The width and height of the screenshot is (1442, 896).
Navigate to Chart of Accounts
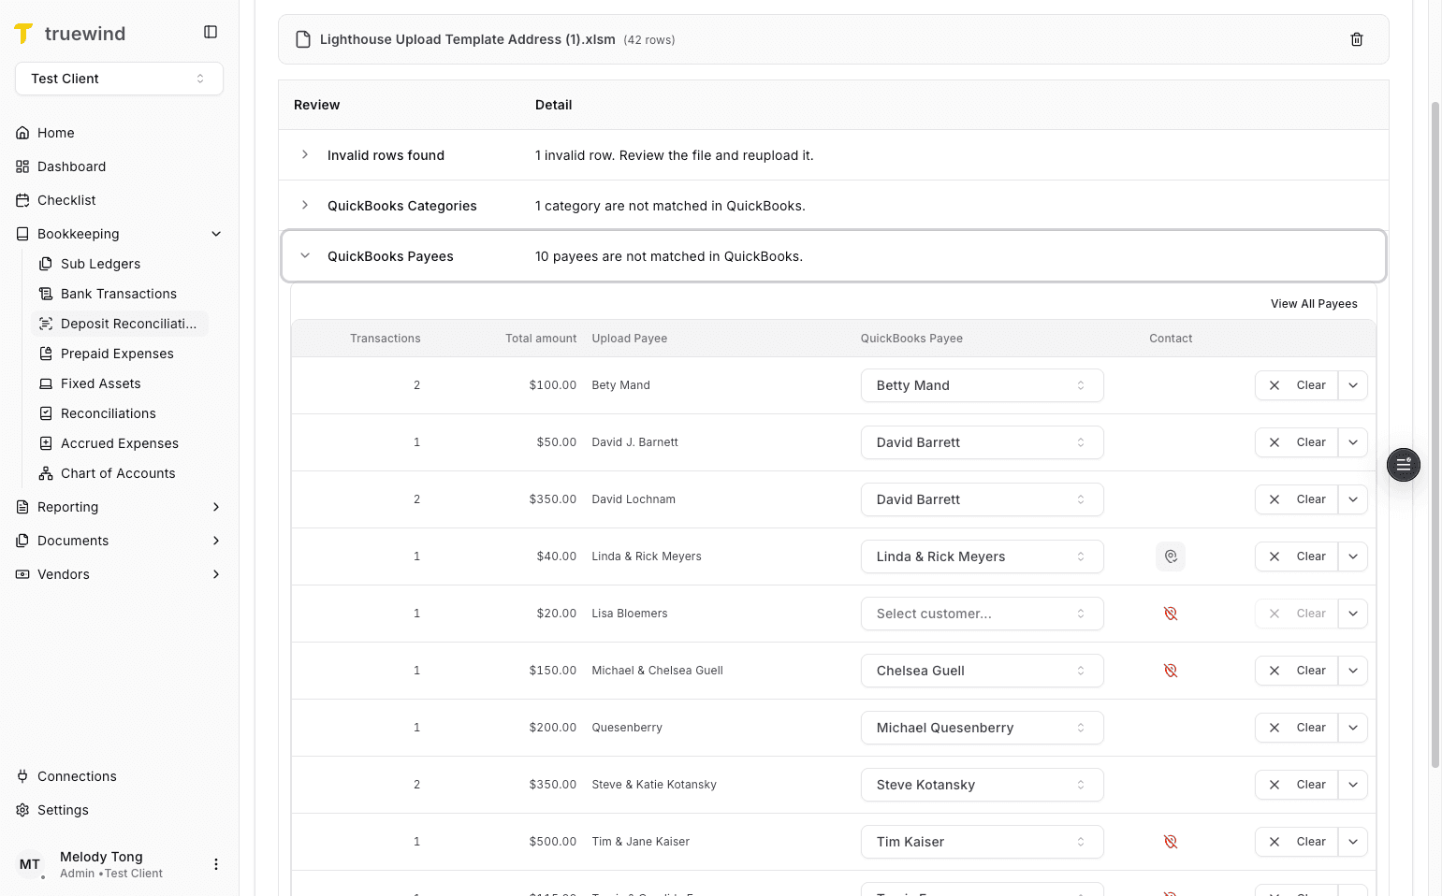tap(118, 473)
